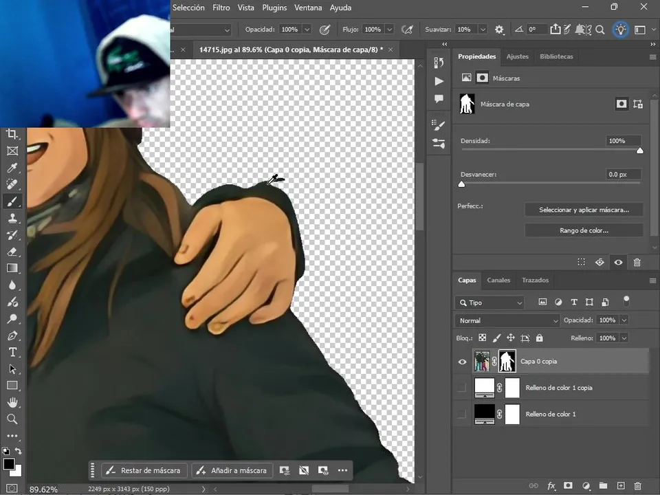Create a new layer group folder
660x495 pixels.
[x=603, y=486]
